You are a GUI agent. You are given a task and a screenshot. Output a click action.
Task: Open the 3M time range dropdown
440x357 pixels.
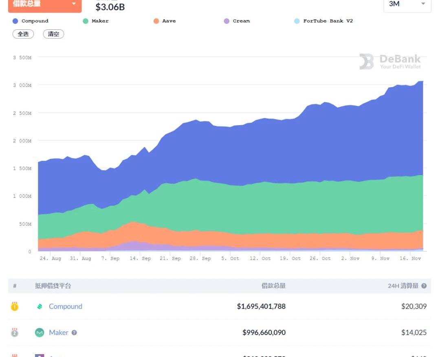click(x=407, y=4)
